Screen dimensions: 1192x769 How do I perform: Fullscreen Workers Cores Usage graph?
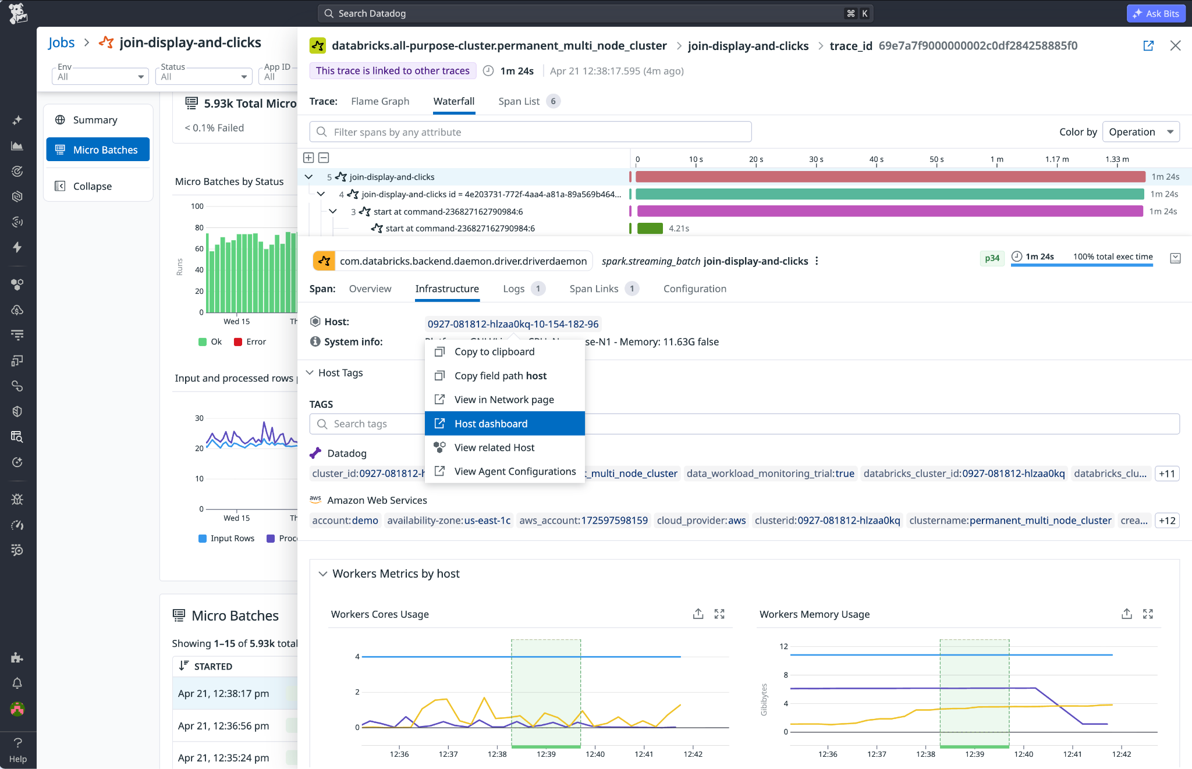click(719, 614)
